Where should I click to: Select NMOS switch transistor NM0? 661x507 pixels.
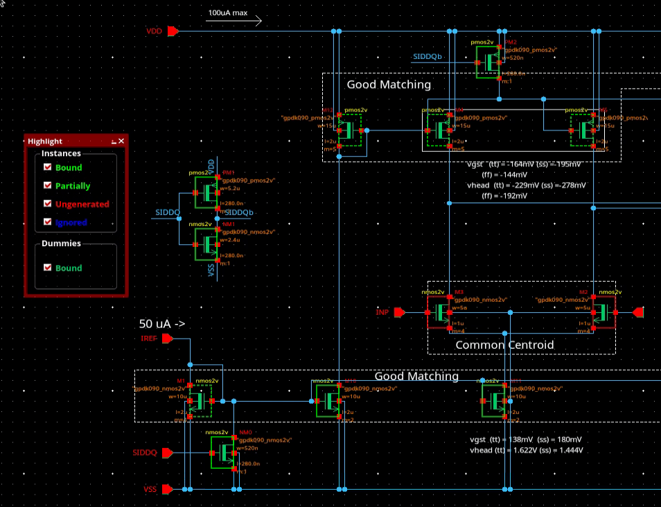[x=222, y=452]
